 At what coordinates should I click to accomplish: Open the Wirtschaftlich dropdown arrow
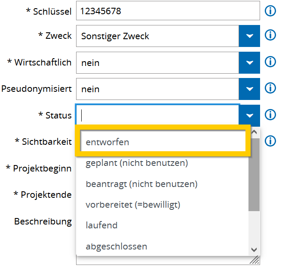pyautogui.click(x=249, y=63)
